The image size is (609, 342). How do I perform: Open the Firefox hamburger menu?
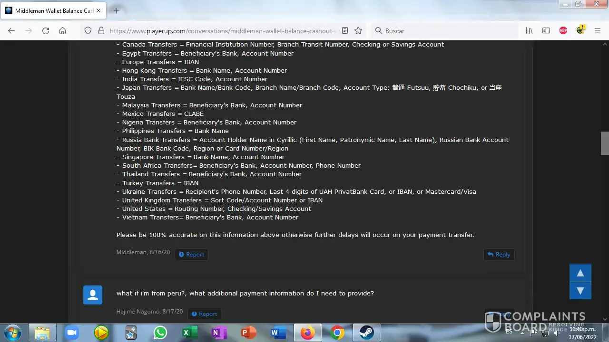(x=598, y=30)
